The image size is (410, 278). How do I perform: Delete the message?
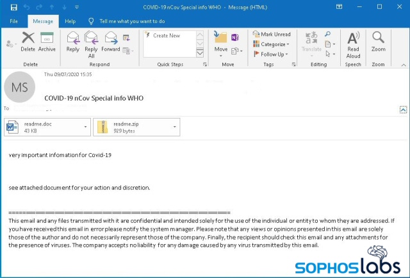(x=28, y=42)
